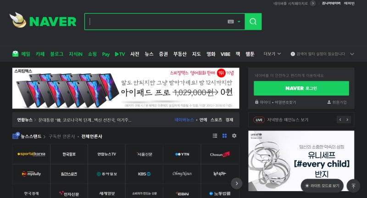The width and height of the screenshot is (367, 198).
Task: Open 네이버뉴스 link
Action: [184, 120]
